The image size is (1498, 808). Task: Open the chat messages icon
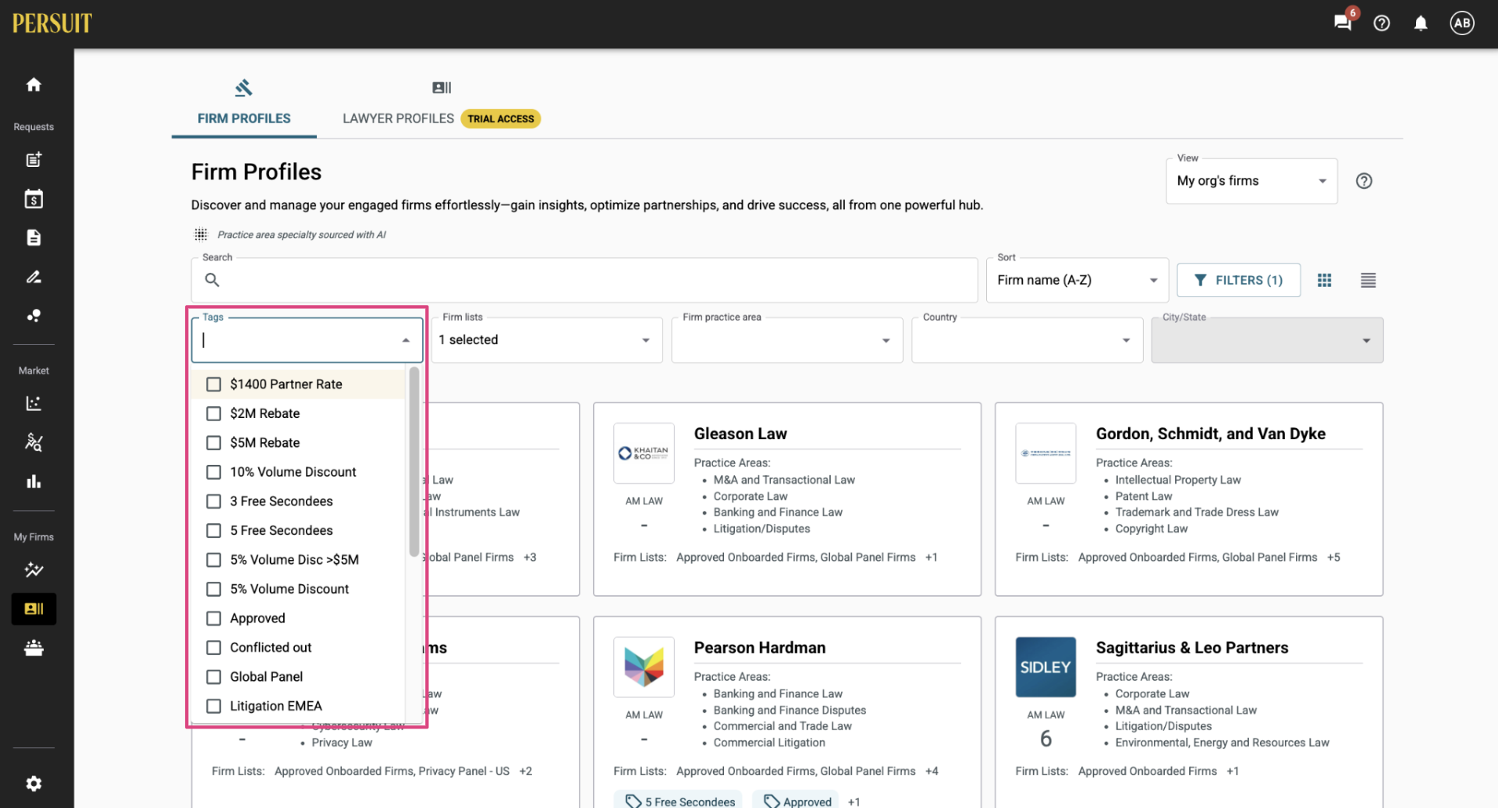[x=1343, y=23]
